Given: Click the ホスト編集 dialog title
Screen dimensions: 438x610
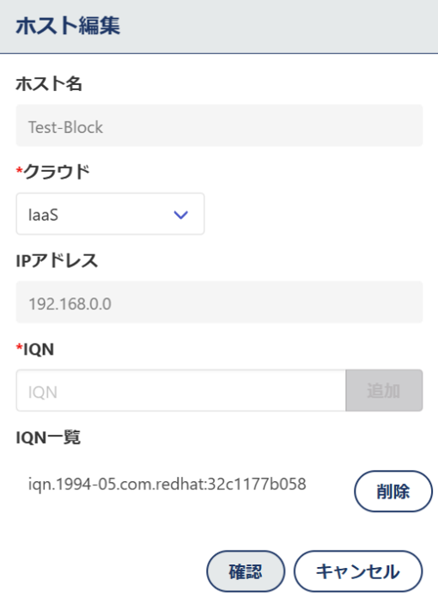Looking at the screenshot, I should (x=68, y=26).
